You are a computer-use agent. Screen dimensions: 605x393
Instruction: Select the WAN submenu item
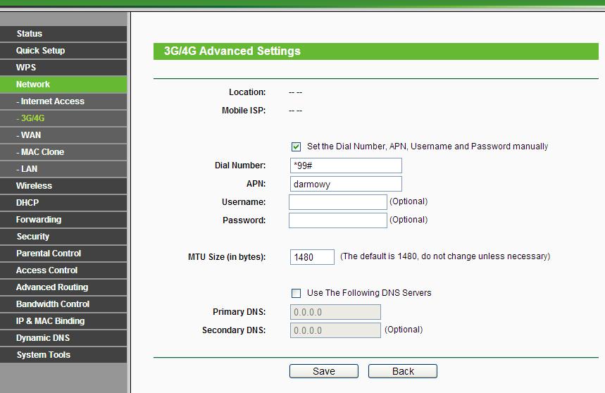click(x=30, y=135)
